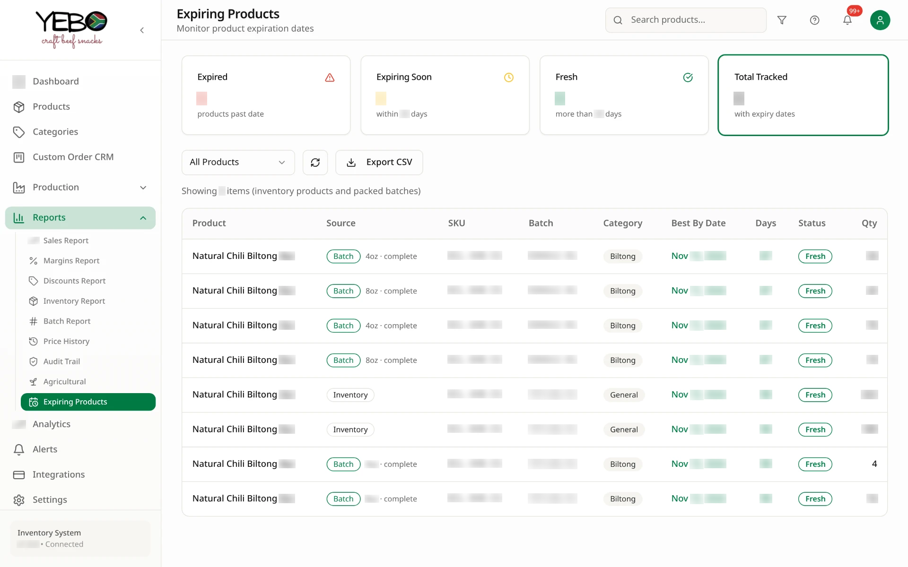The width and height of the screenshot is (908, 567).
Task: Click the Status column header
Action: [812, 223]
